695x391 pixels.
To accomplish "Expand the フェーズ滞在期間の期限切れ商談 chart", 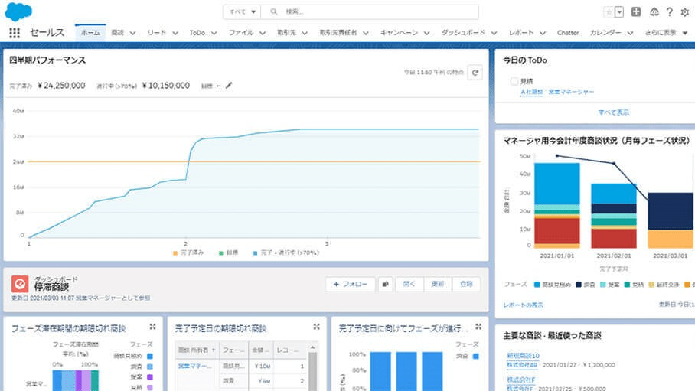I will (153, 327).
